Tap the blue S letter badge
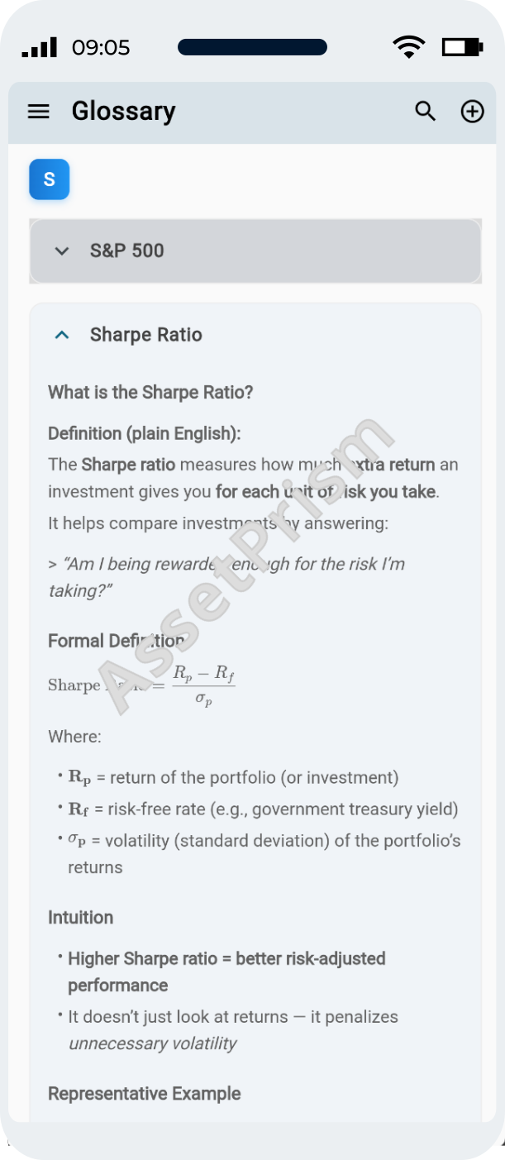This screenshot has width=505, height=1160. (x=50, y=179)
